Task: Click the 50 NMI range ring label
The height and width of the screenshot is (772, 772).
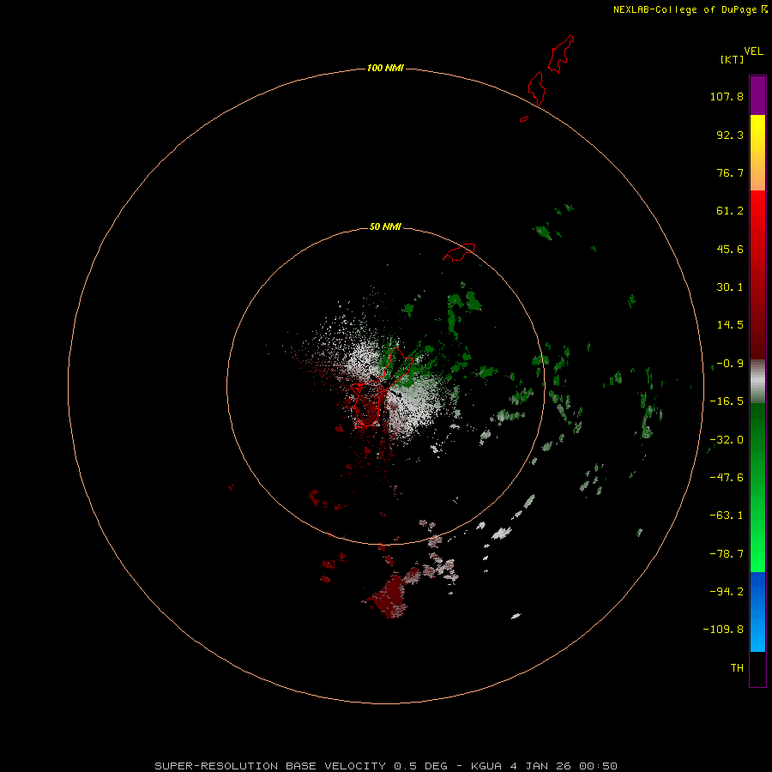Action: click(x=385, y=226)
